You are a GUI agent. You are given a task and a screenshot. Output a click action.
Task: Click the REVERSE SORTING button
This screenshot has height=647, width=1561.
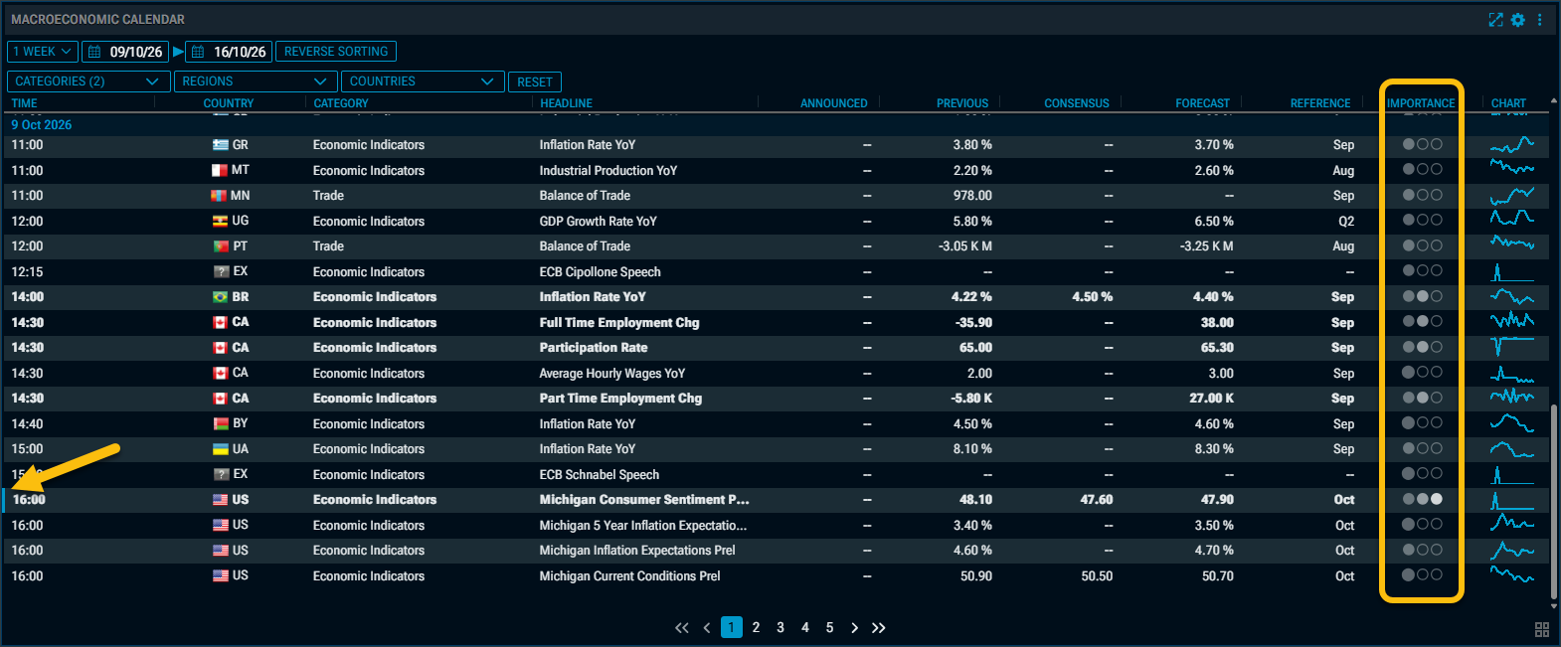click(336, 52)
